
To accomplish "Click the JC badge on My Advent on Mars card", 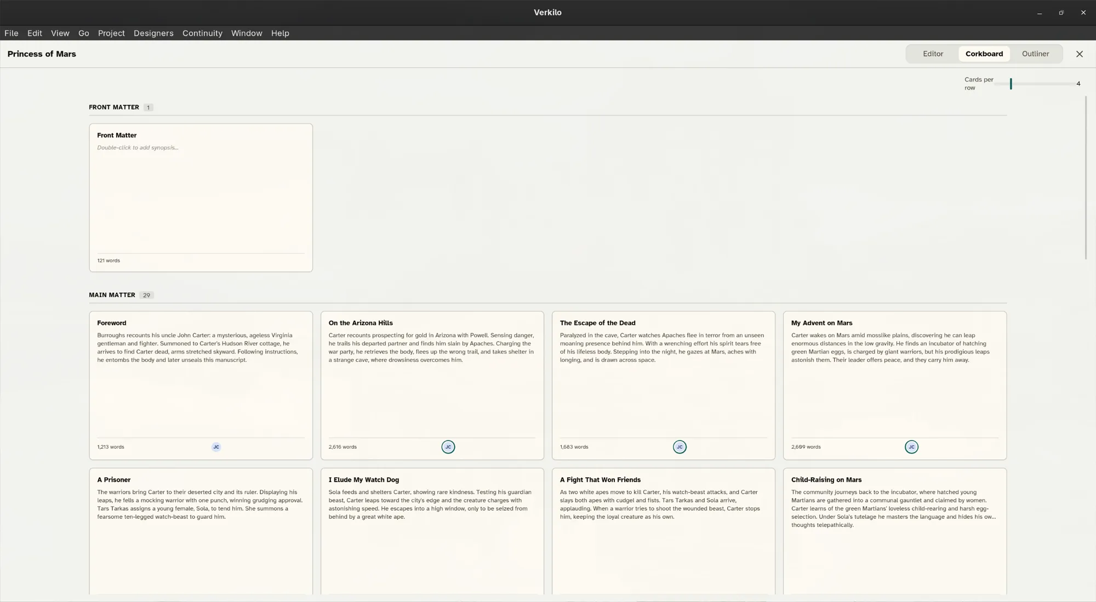I will pos(911,447).
